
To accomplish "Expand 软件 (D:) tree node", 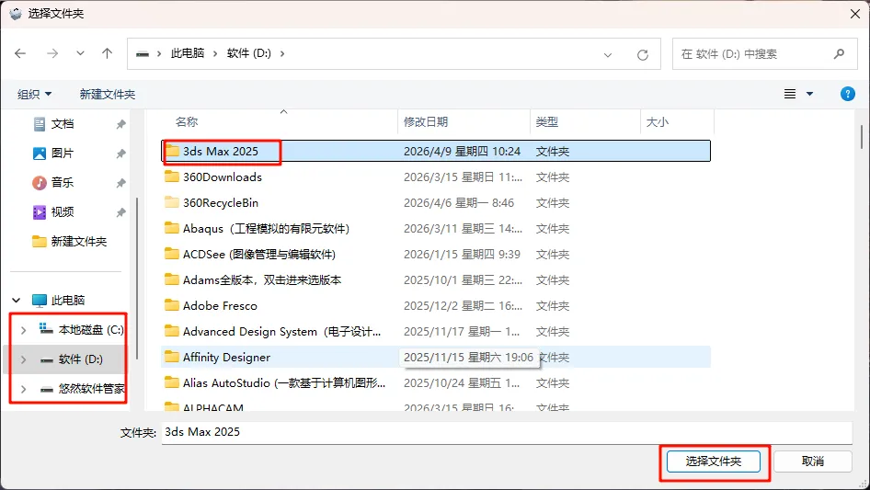I will [x=23, y=359].
